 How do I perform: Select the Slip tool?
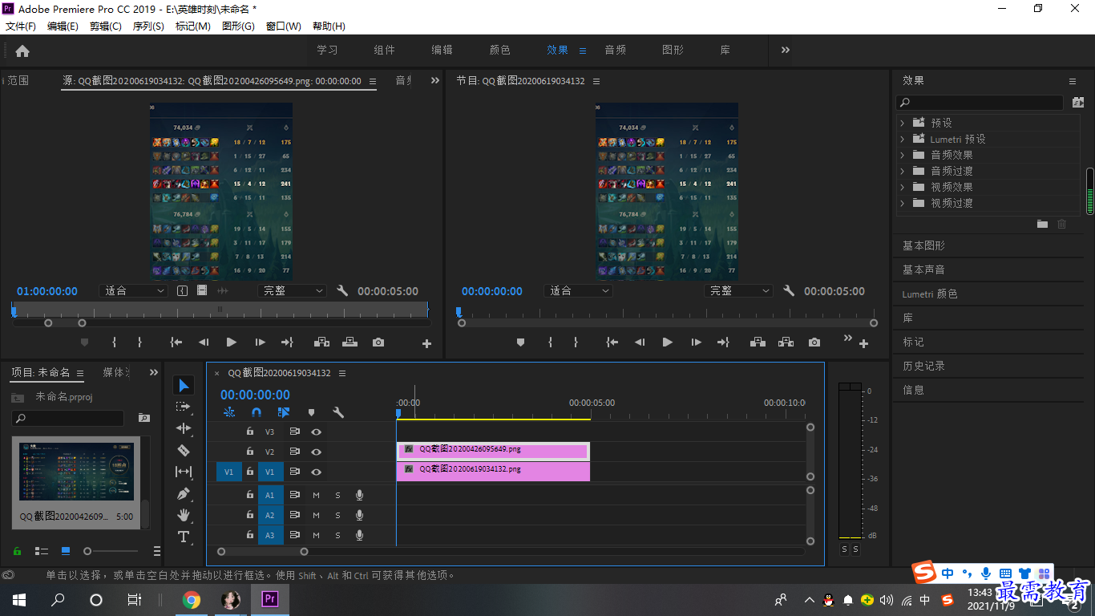click(x=184, y=472)
